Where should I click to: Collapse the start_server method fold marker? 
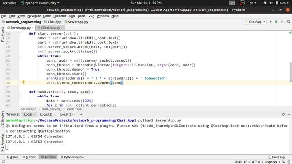click(x=19, y=33)
